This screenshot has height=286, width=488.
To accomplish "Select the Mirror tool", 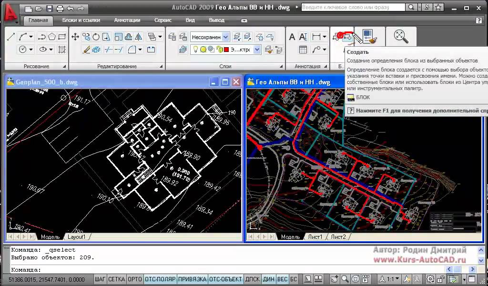I will point(139,37).
